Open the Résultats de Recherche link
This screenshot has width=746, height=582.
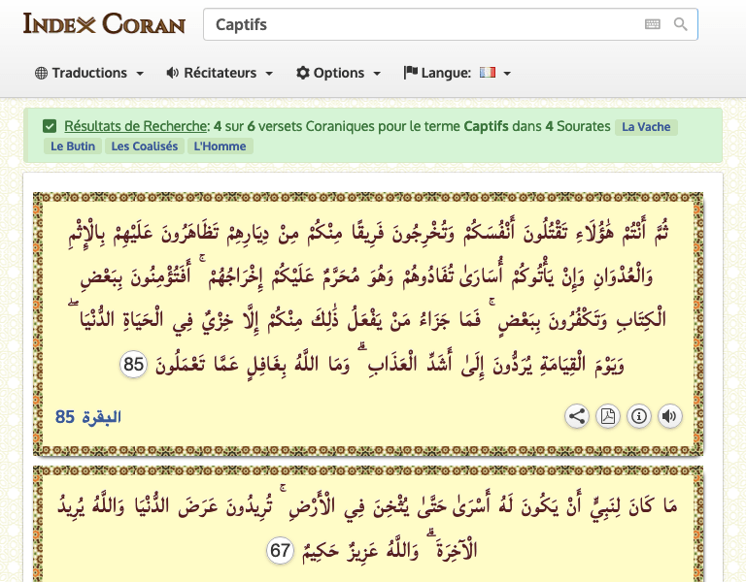[x=136, y=126]
